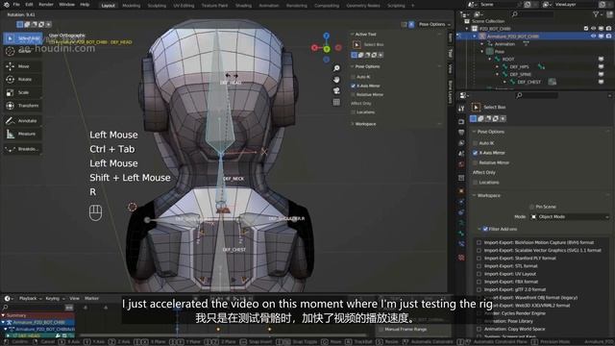615x346 pixels.
Task: Toggle Pin Scene option
Action: click(531, 207)
